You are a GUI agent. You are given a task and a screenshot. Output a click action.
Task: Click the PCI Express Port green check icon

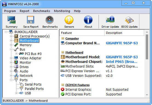tap(63, 94)
